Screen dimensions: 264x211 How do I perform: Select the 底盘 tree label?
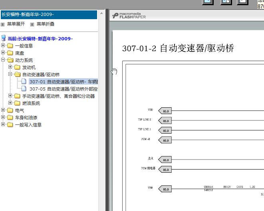[x=20, y=53]
